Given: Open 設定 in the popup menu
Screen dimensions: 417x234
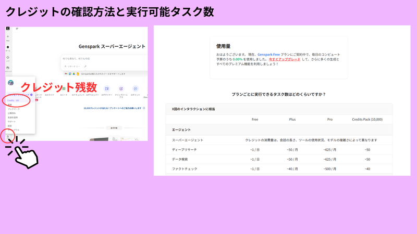Looking at the screenshot, I should (10, 126).
